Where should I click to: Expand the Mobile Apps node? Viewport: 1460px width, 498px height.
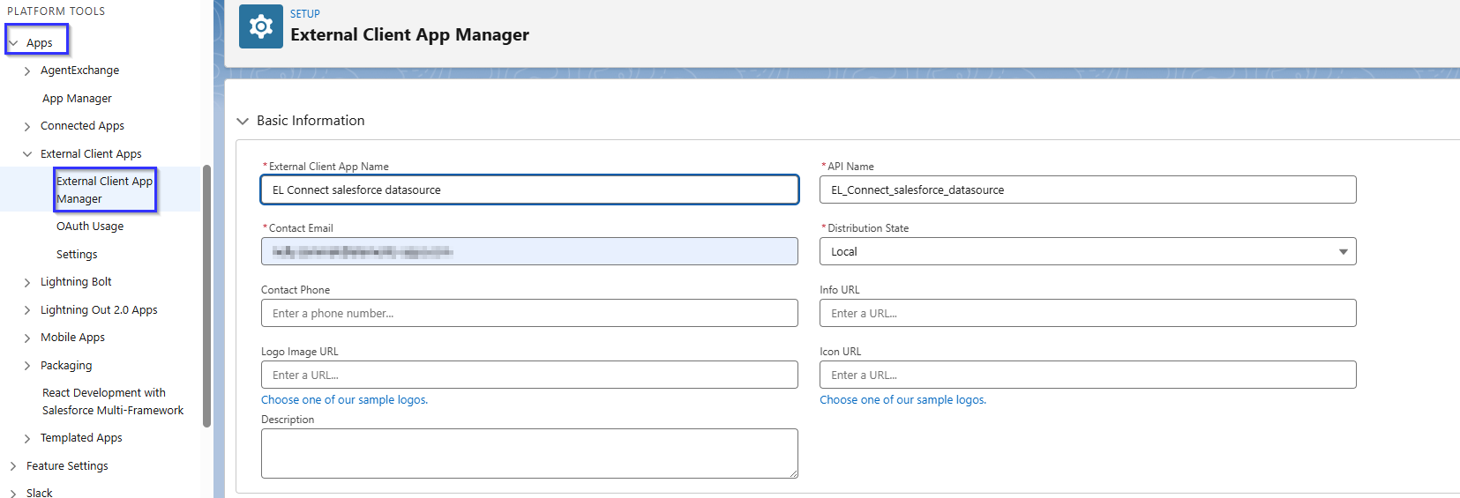click(x=27, y=338)
